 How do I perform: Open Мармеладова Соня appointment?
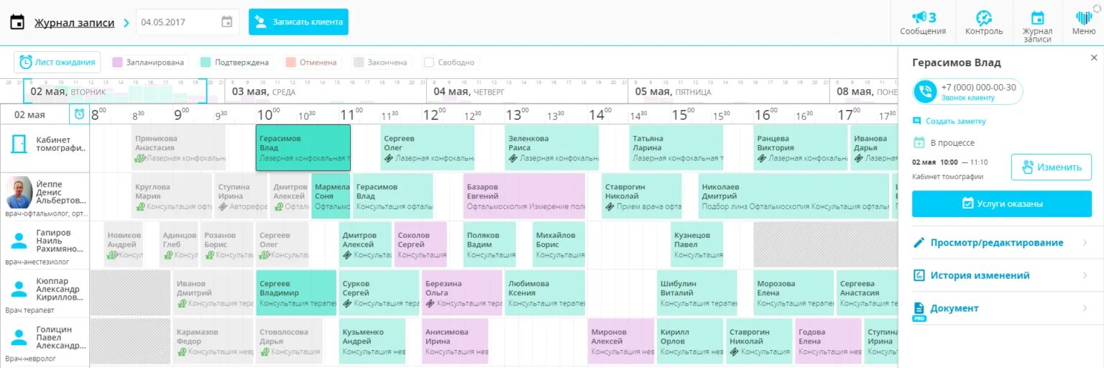[331, 196]
